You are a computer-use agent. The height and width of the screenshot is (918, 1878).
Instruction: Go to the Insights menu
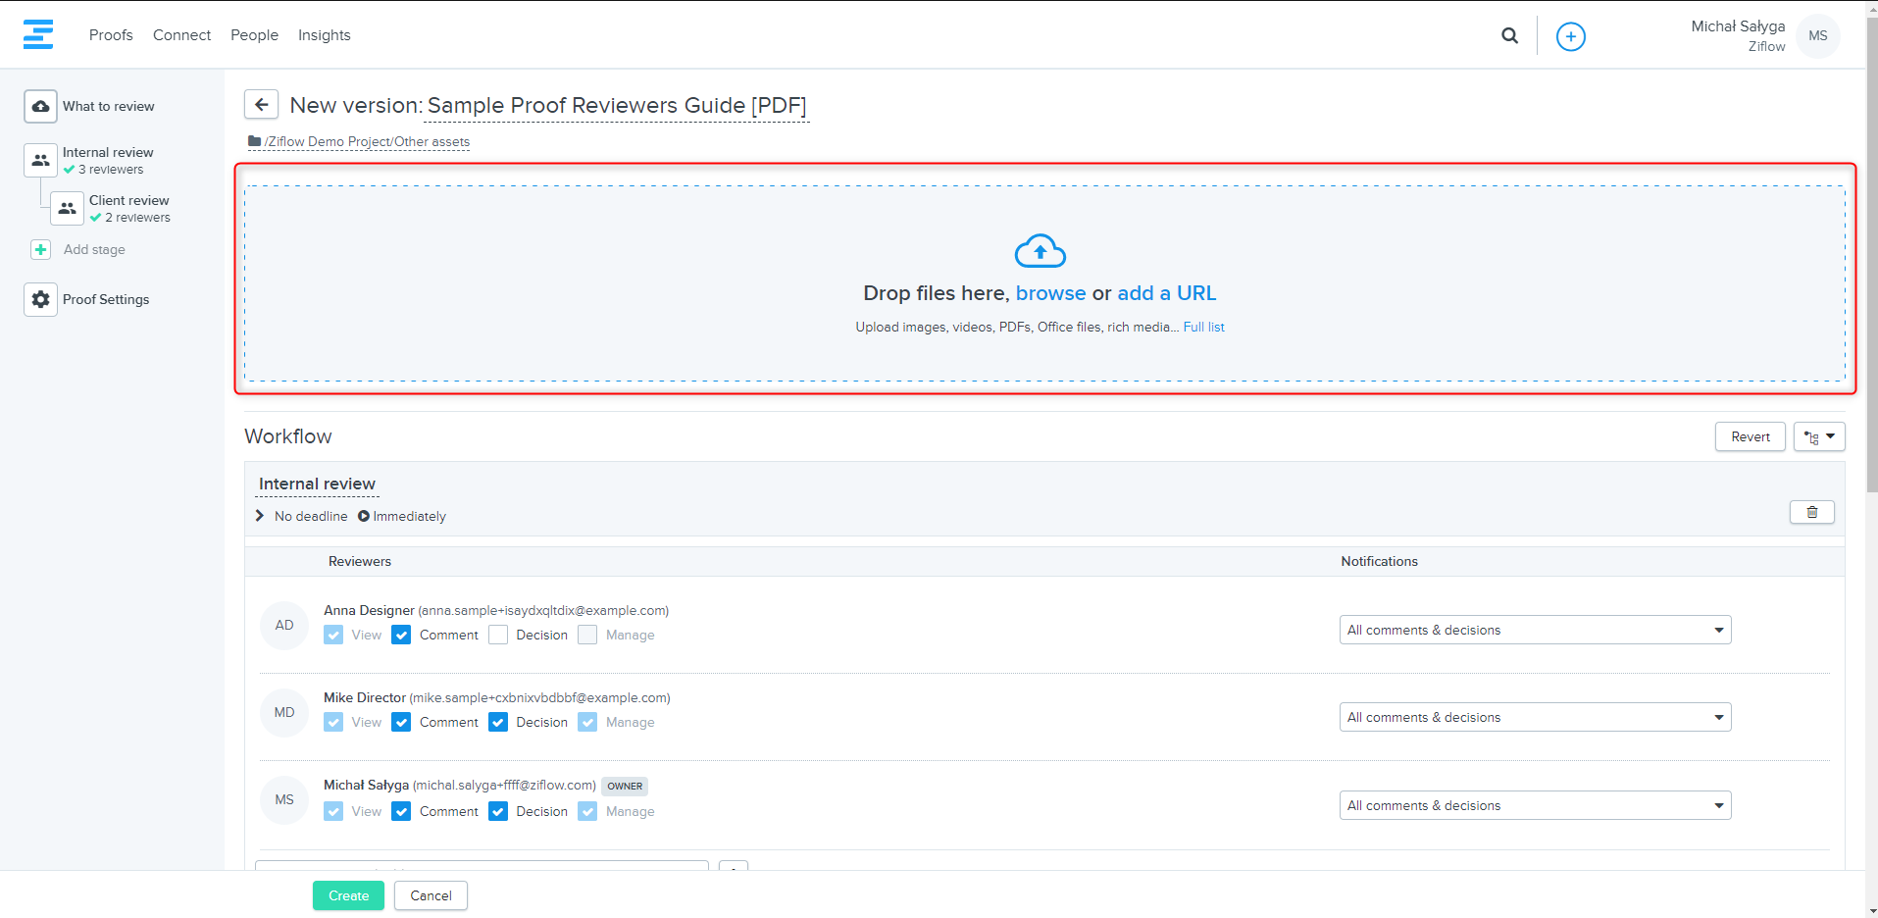[324, 35]
